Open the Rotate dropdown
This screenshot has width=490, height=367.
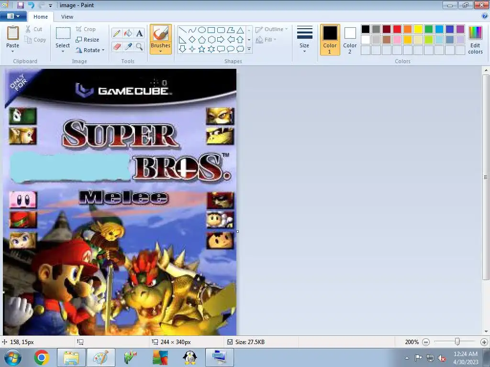click(90, 50)
